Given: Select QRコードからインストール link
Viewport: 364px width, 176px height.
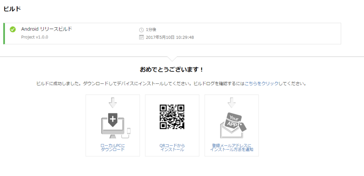Looking at the screenshot, I should tap(172, 148).
